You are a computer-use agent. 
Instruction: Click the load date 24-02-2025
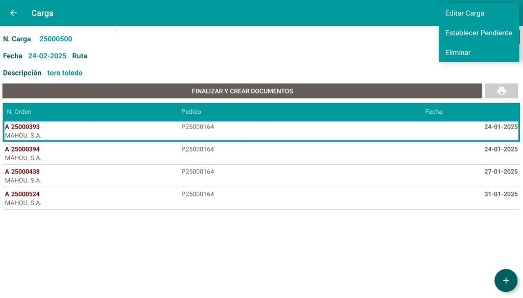[x=47, y=56]
